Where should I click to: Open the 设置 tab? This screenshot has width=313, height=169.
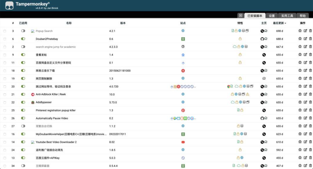click(x=272, y=16)
